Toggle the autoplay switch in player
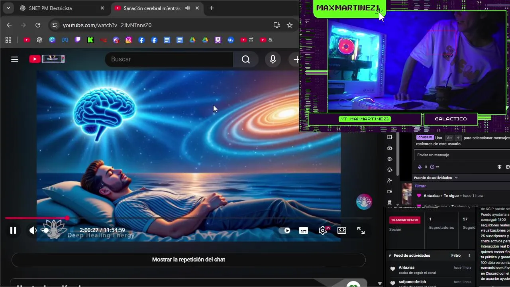 click(x=284, y=230)
